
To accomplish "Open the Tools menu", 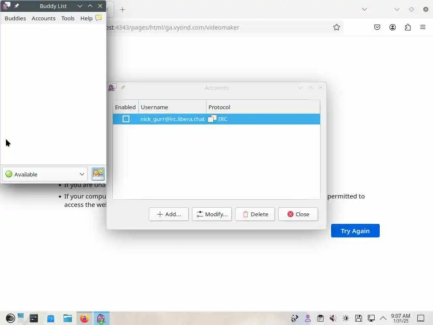I will [68, 18].
